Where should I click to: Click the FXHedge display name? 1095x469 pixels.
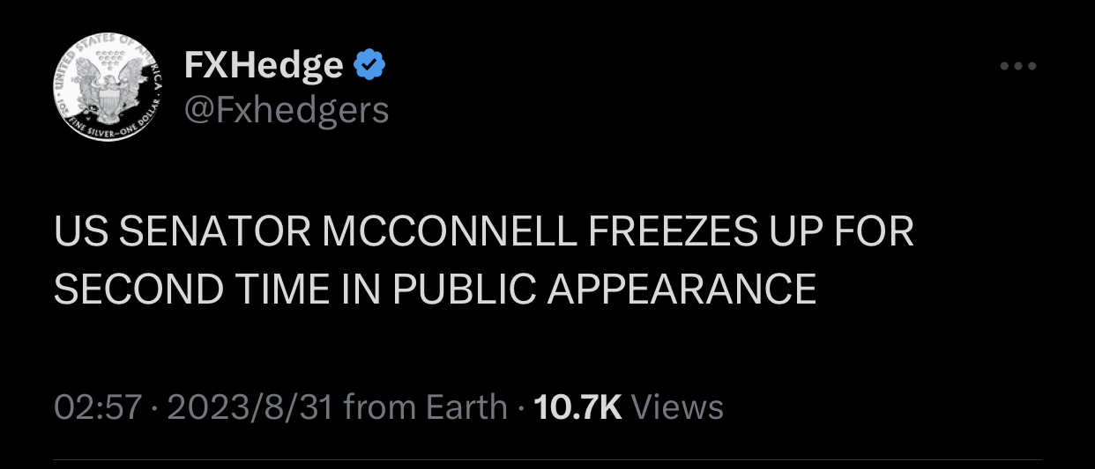(x=263, y=65)
